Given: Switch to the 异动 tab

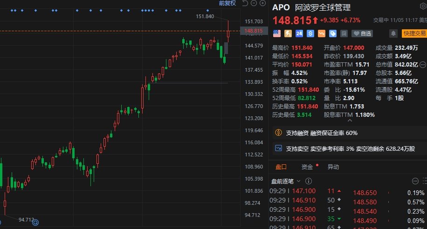Looking at the screenshot, I should (333, 167).
